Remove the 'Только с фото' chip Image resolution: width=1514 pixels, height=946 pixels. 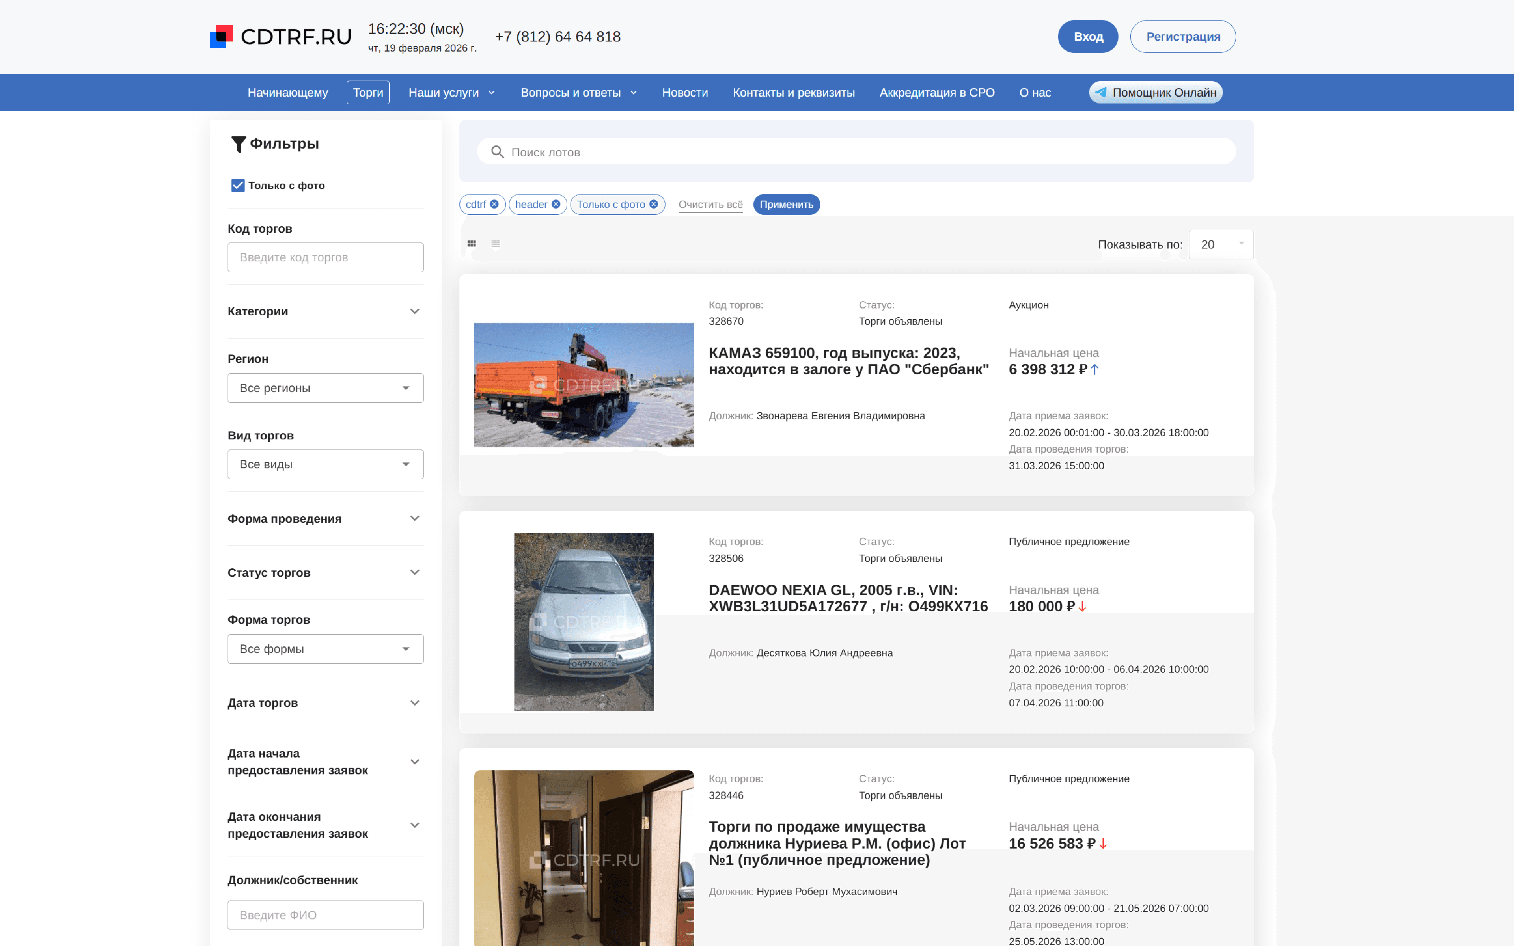point(654,204)
